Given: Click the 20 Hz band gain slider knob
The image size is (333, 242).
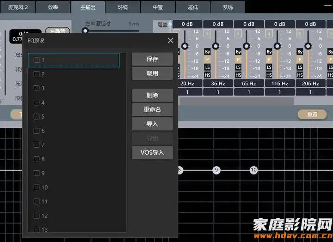Looking at the screenshot, I should coord(185,46).
